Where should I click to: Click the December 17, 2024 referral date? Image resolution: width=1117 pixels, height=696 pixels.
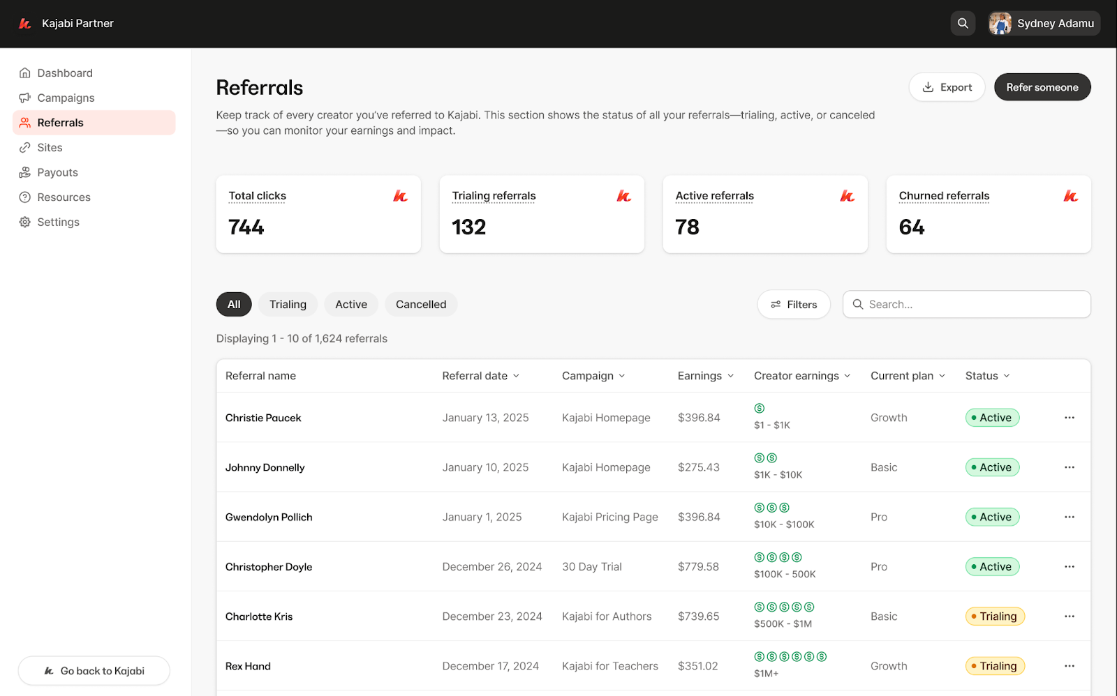490,666
